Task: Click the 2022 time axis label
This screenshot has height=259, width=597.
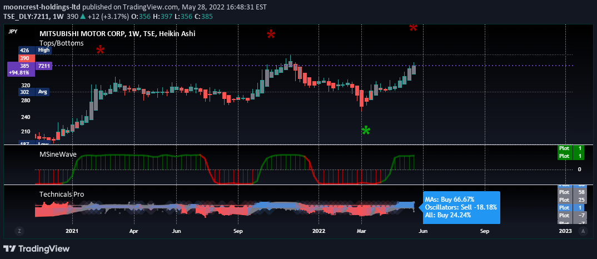Action: 319,231
